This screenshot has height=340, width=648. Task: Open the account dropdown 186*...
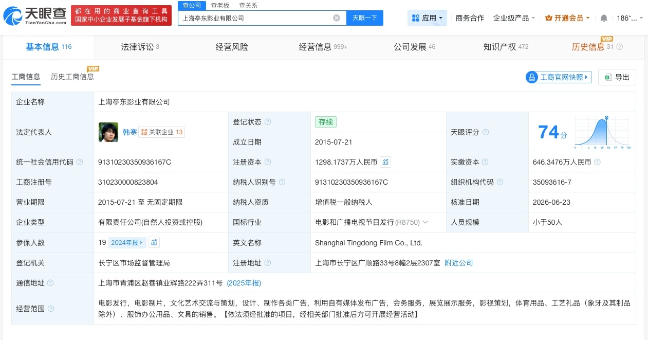pyautogui.click(x=630, y=18)
